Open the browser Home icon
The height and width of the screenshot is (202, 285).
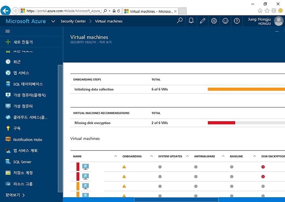tap(260, 11)
